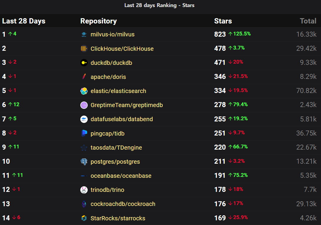Click the rank up 4 indicator for milvus
The image size is (321, 225).
pyautogui.click(x=12, y=34)
